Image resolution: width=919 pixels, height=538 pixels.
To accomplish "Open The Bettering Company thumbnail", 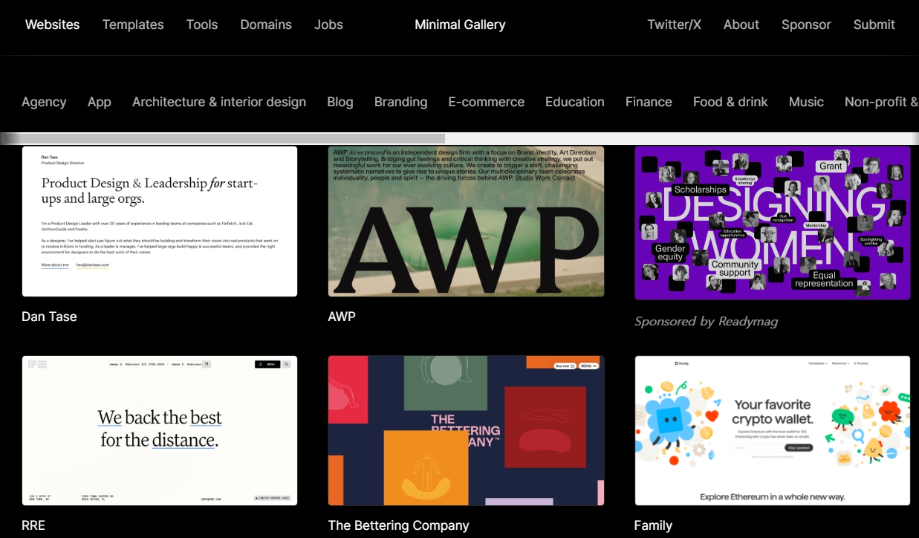I will [x=466, y=431].
